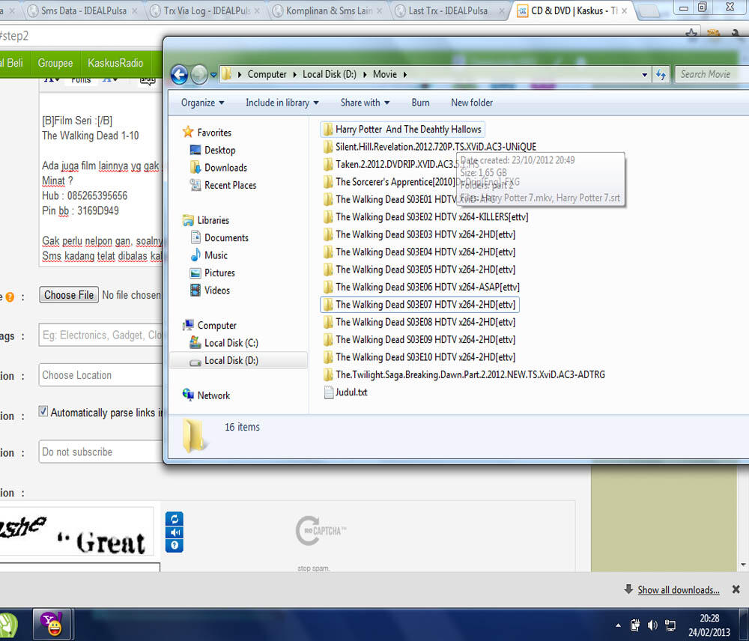
Task: Select The Walking Dead S03E02 KILLERS folder
Action: tap(425, 217)
